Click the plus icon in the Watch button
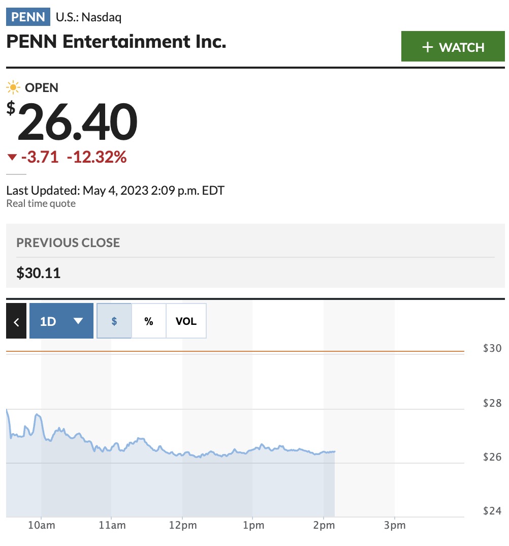The image size is (509, 546). pos(428,47)
